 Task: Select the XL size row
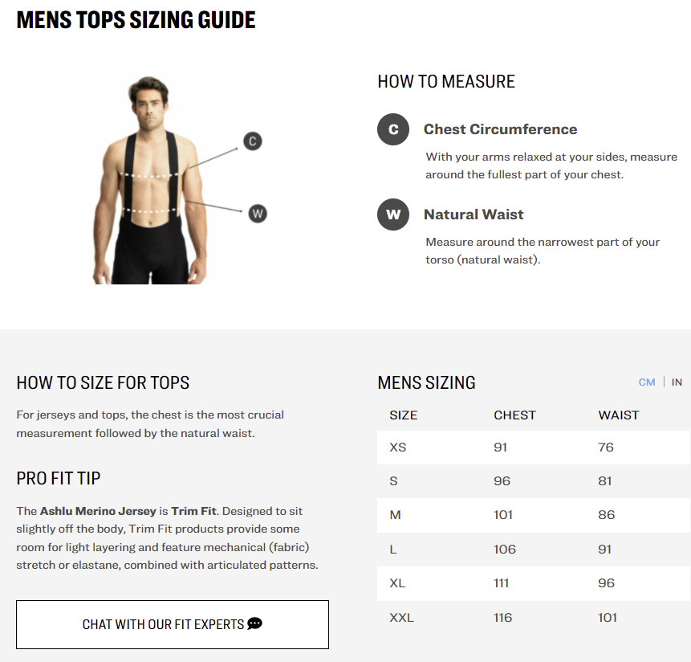[x=533, y=583]
